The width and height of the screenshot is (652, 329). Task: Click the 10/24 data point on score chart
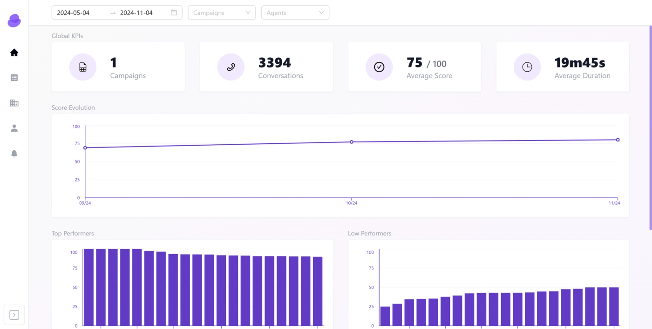pos(352,142)
